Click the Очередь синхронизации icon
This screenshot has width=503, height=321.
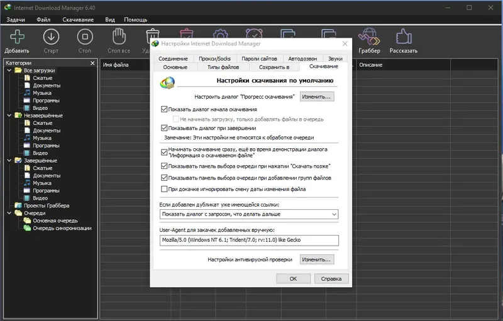coord(27,228)
